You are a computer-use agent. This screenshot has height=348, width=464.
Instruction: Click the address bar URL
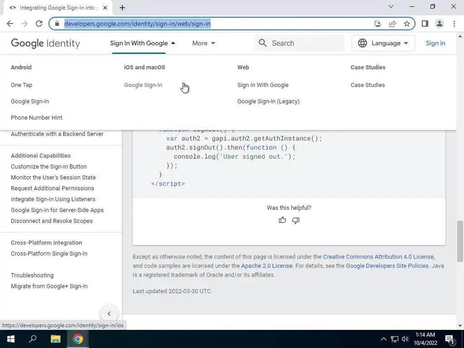(137, 24)
